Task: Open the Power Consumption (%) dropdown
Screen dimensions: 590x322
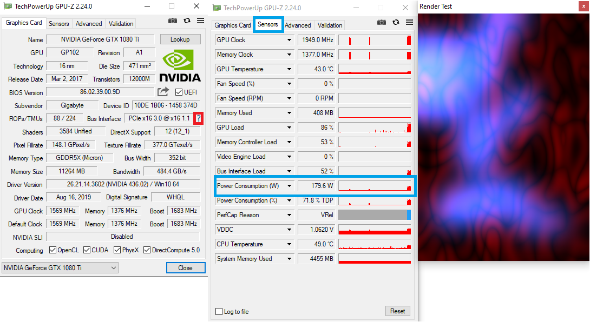Action: (x=289, y=200)
